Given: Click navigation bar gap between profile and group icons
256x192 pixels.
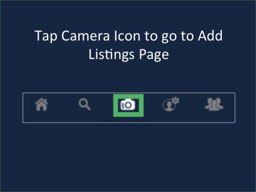Looking at the screenshot, I should (x=192, y=108).
